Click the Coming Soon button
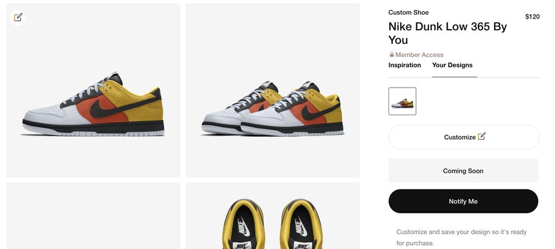This screenshot has width=555, height=249. [463, 171]
